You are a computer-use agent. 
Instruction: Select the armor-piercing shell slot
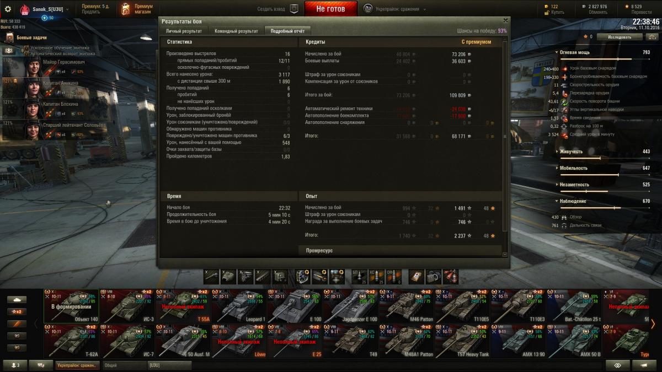pyautogui.click(x=359, y=276)
